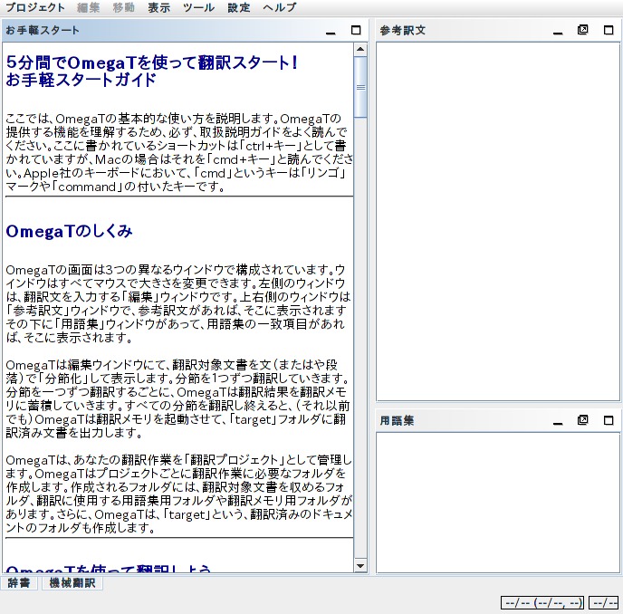Open the 設定 menu

coord(239,7)
